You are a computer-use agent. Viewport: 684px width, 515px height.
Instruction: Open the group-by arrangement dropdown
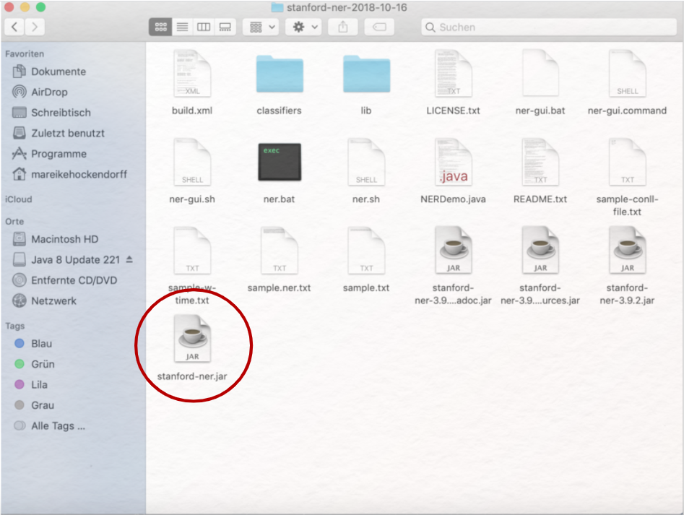point(261,27)
